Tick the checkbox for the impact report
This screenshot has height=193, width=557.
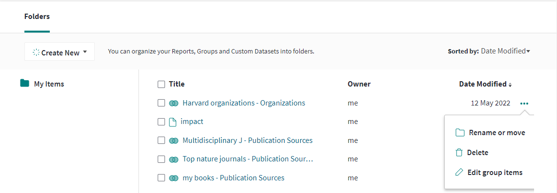click(x=161, y=122)
